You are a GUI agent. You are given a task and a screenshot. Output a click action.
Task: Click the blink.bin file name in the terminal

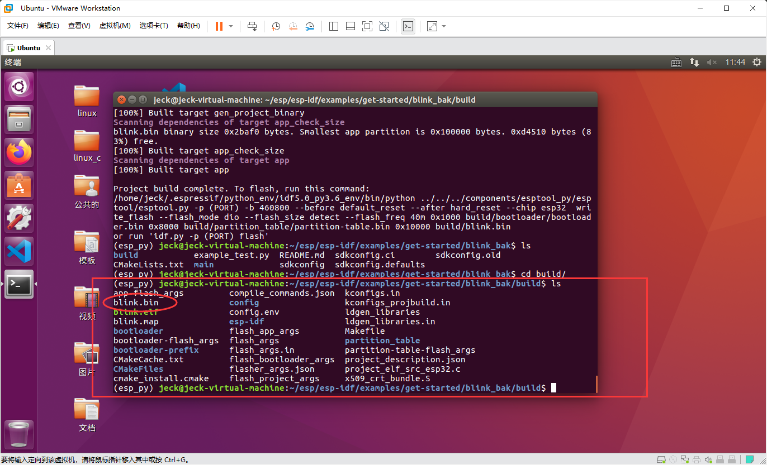(x=136, y=303)
